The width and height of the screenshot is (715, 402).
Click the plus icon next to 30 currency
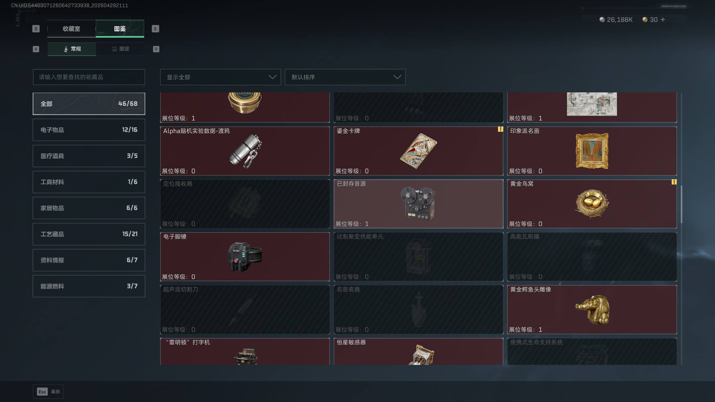(663, 20)
